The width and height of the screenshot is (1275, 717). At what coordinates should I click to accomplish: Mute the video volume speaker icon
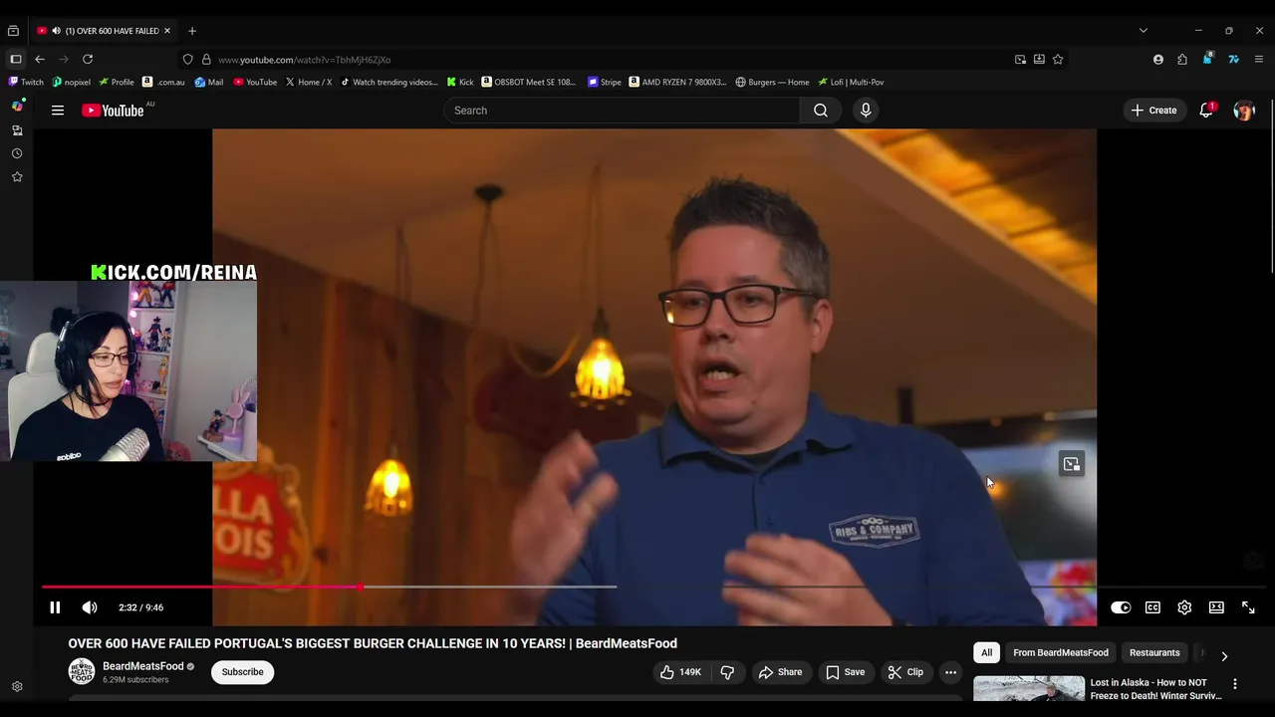90,607
